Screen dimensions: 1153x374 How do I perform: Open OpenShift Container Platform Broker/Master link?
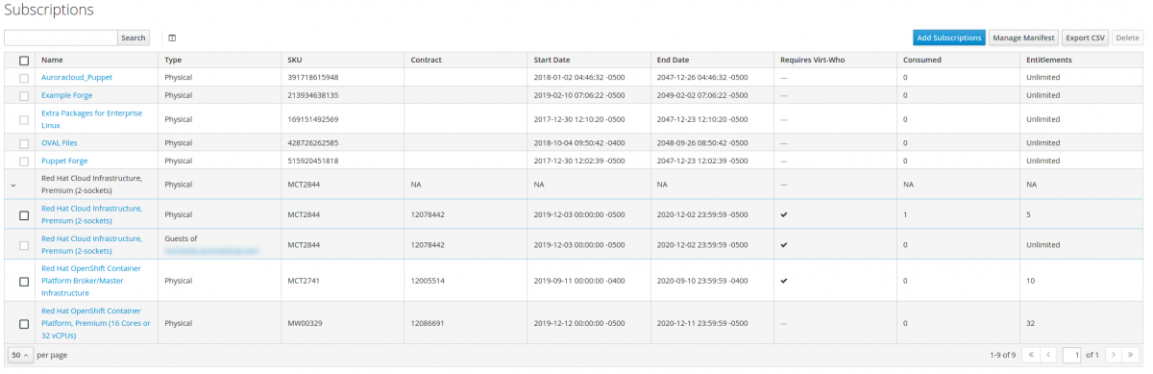(91, 281)
